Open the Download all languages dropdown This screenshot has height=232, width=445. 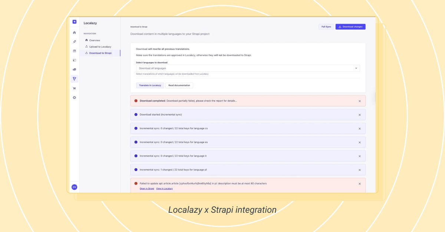pyautogui.click(x=248, y=68)
